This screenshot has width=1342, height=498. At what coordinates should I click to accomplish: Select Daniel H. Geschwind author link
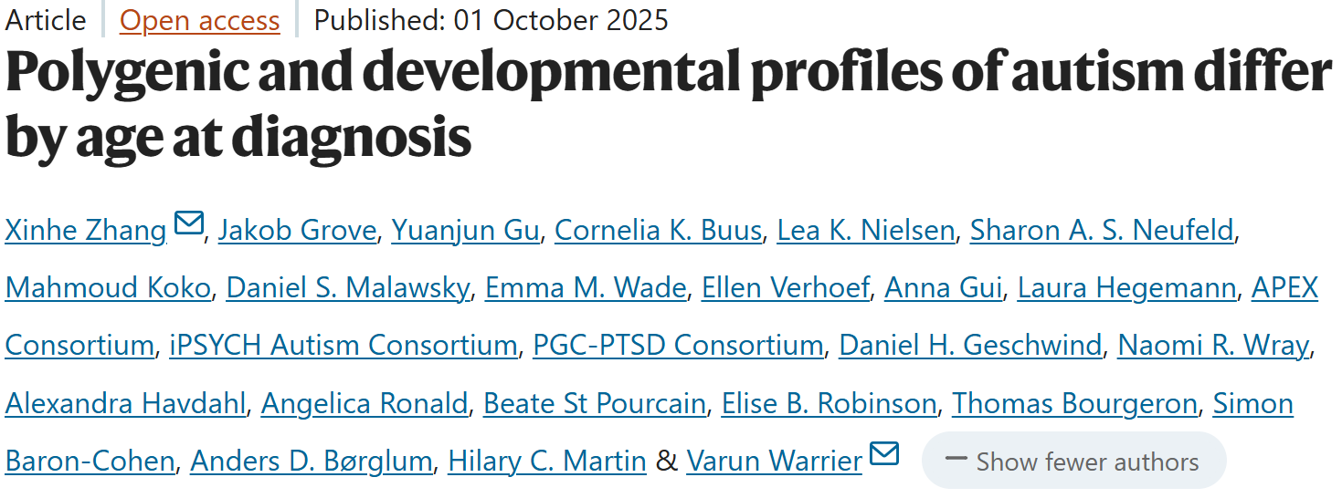point(970,346)
